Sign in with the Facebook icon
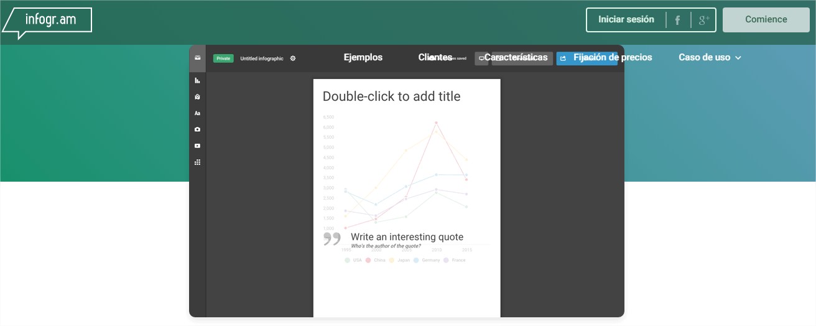816x326 pixels. [x=677, y=20]
